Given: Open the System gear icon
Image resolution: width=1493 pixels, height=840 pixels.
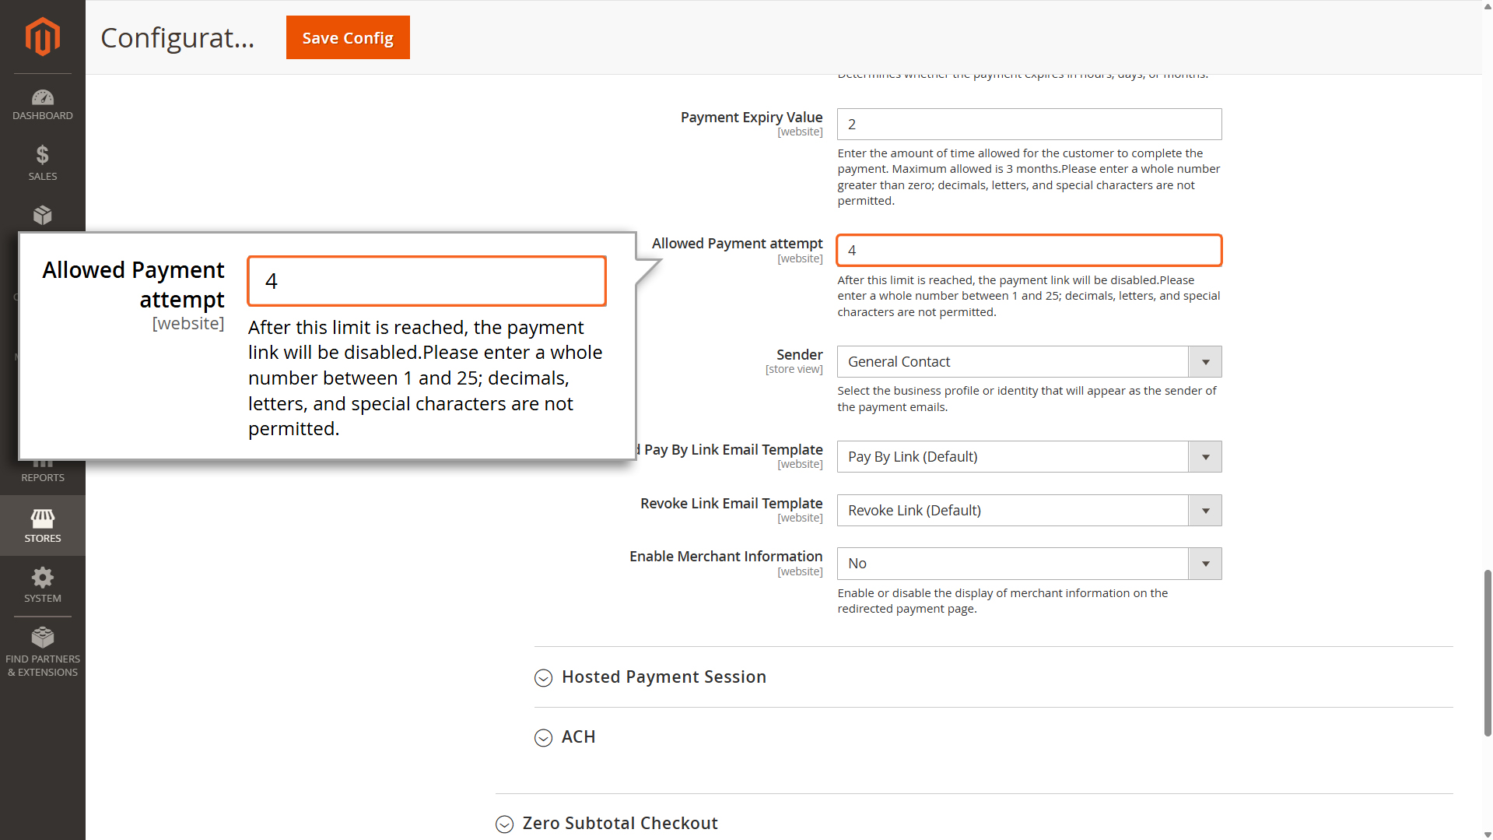Looking at the screenshot, I should 43,578.
